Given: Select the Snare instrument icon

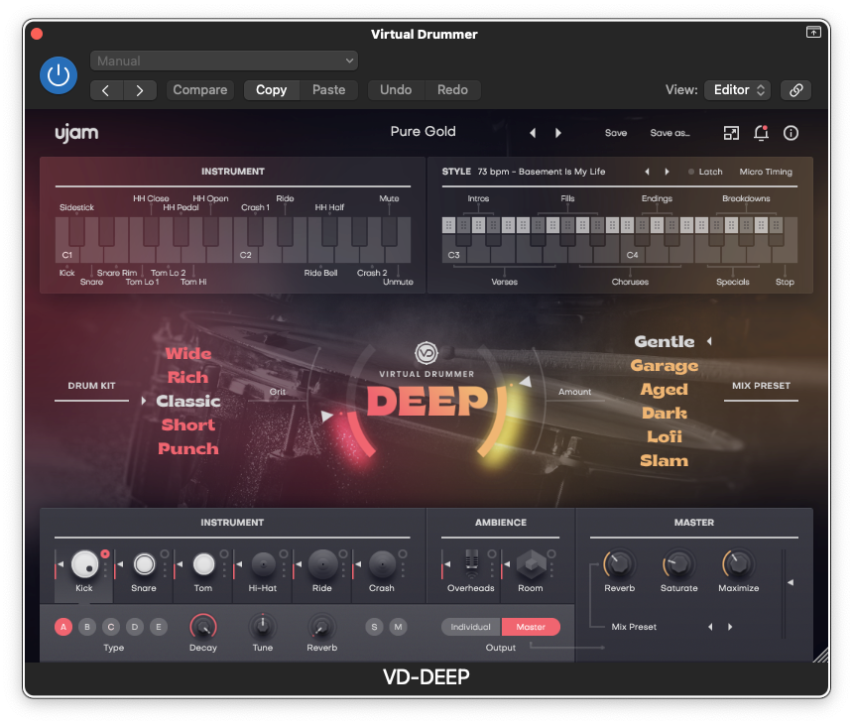Looking at the screenshot, I should tap(144, 564).
